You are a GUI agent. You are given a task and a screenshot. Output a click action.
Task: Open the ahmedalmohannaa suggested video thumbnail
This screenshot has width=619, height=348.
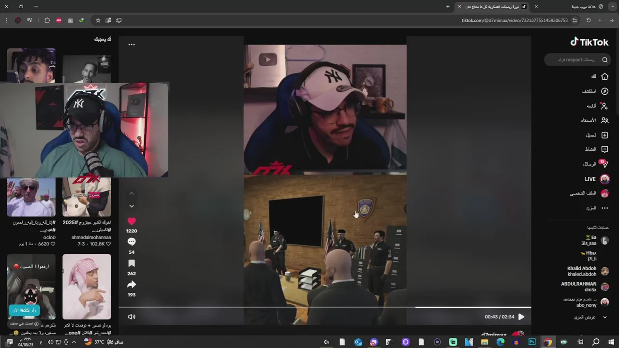(87, 197)
